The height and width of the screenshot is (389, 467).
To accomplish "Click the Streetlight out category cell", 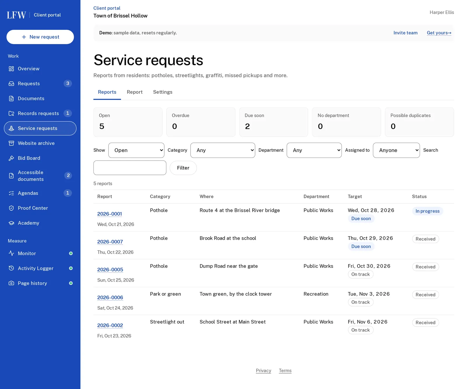I will click(x=167, y=322).
